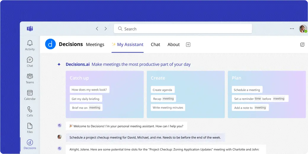308x154 pixels.
Task: Switch to the My Assistant tab
Action: point(127,45)
